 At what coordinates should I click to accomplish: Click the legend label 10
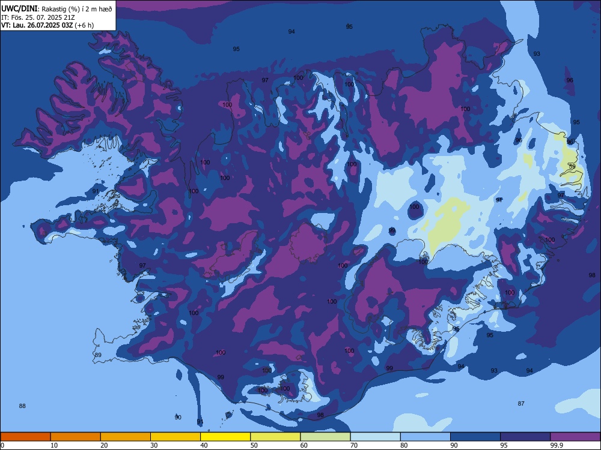tap(54, 445)
